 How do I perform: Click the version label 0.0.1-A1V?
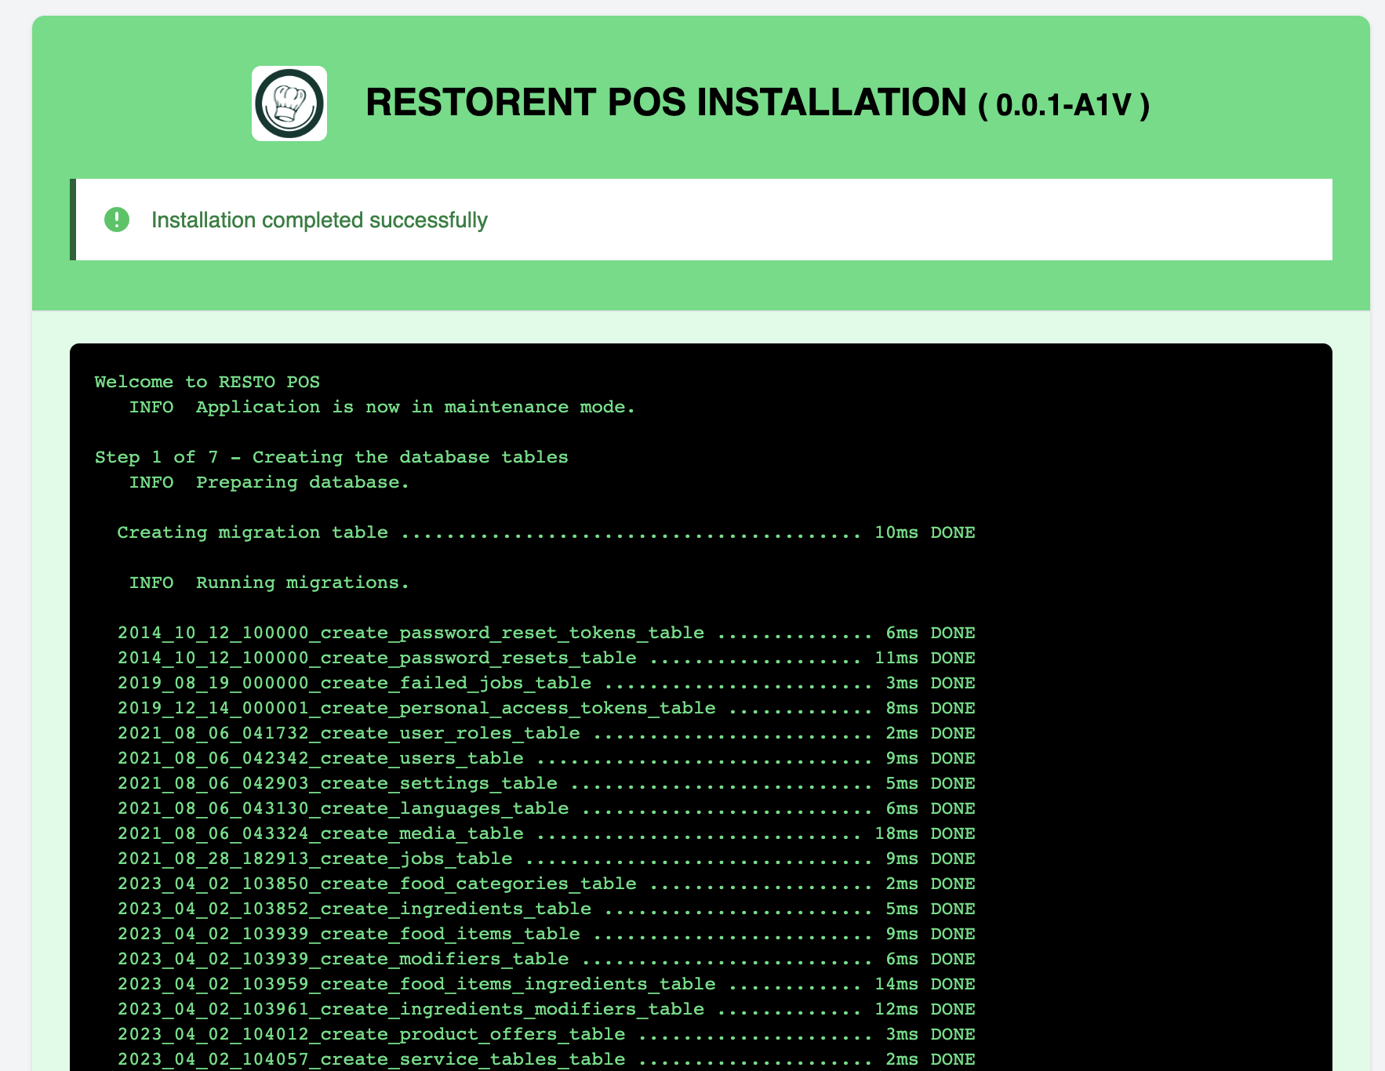point(1063,106)
